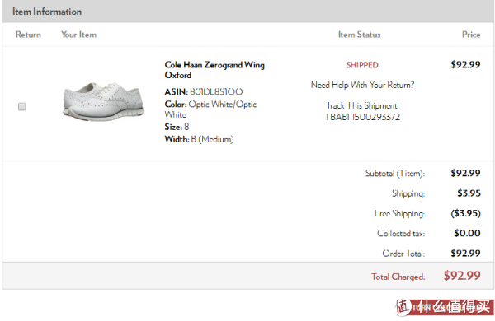Select the ASIN product code text
Screen dimensions: 495x321
(x=216, y=91)
